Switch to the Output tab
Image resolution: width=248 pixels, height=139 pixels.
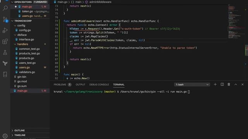[x=80, y=85]
